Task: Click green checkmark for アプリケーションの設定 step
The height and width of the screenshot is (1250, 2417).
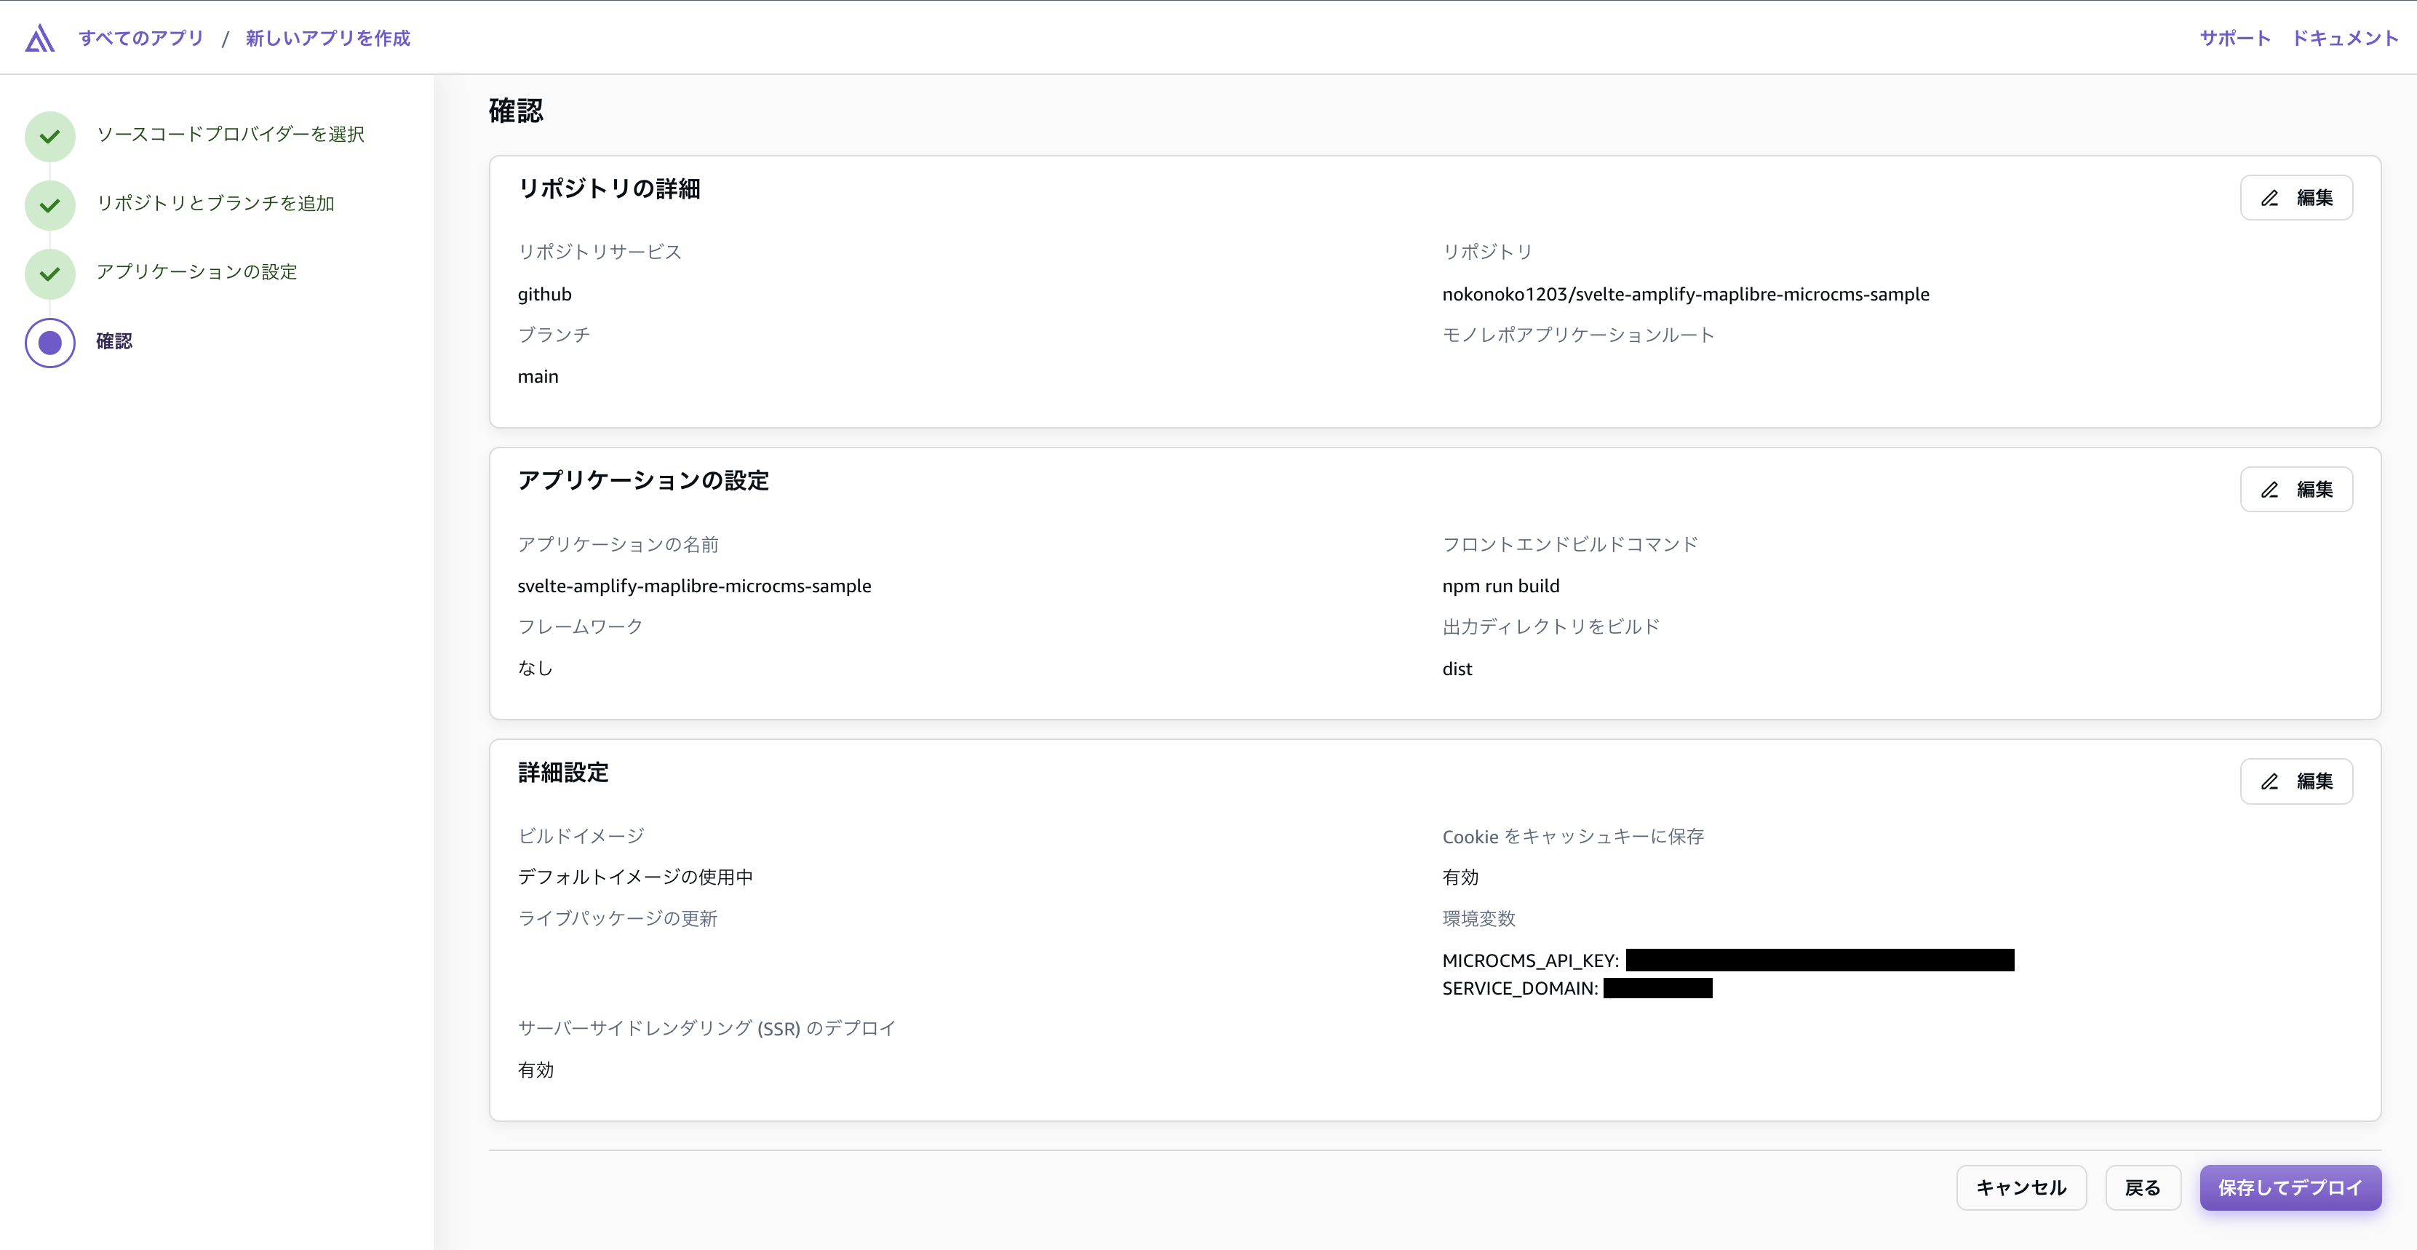Action: [x=49, y=273]
